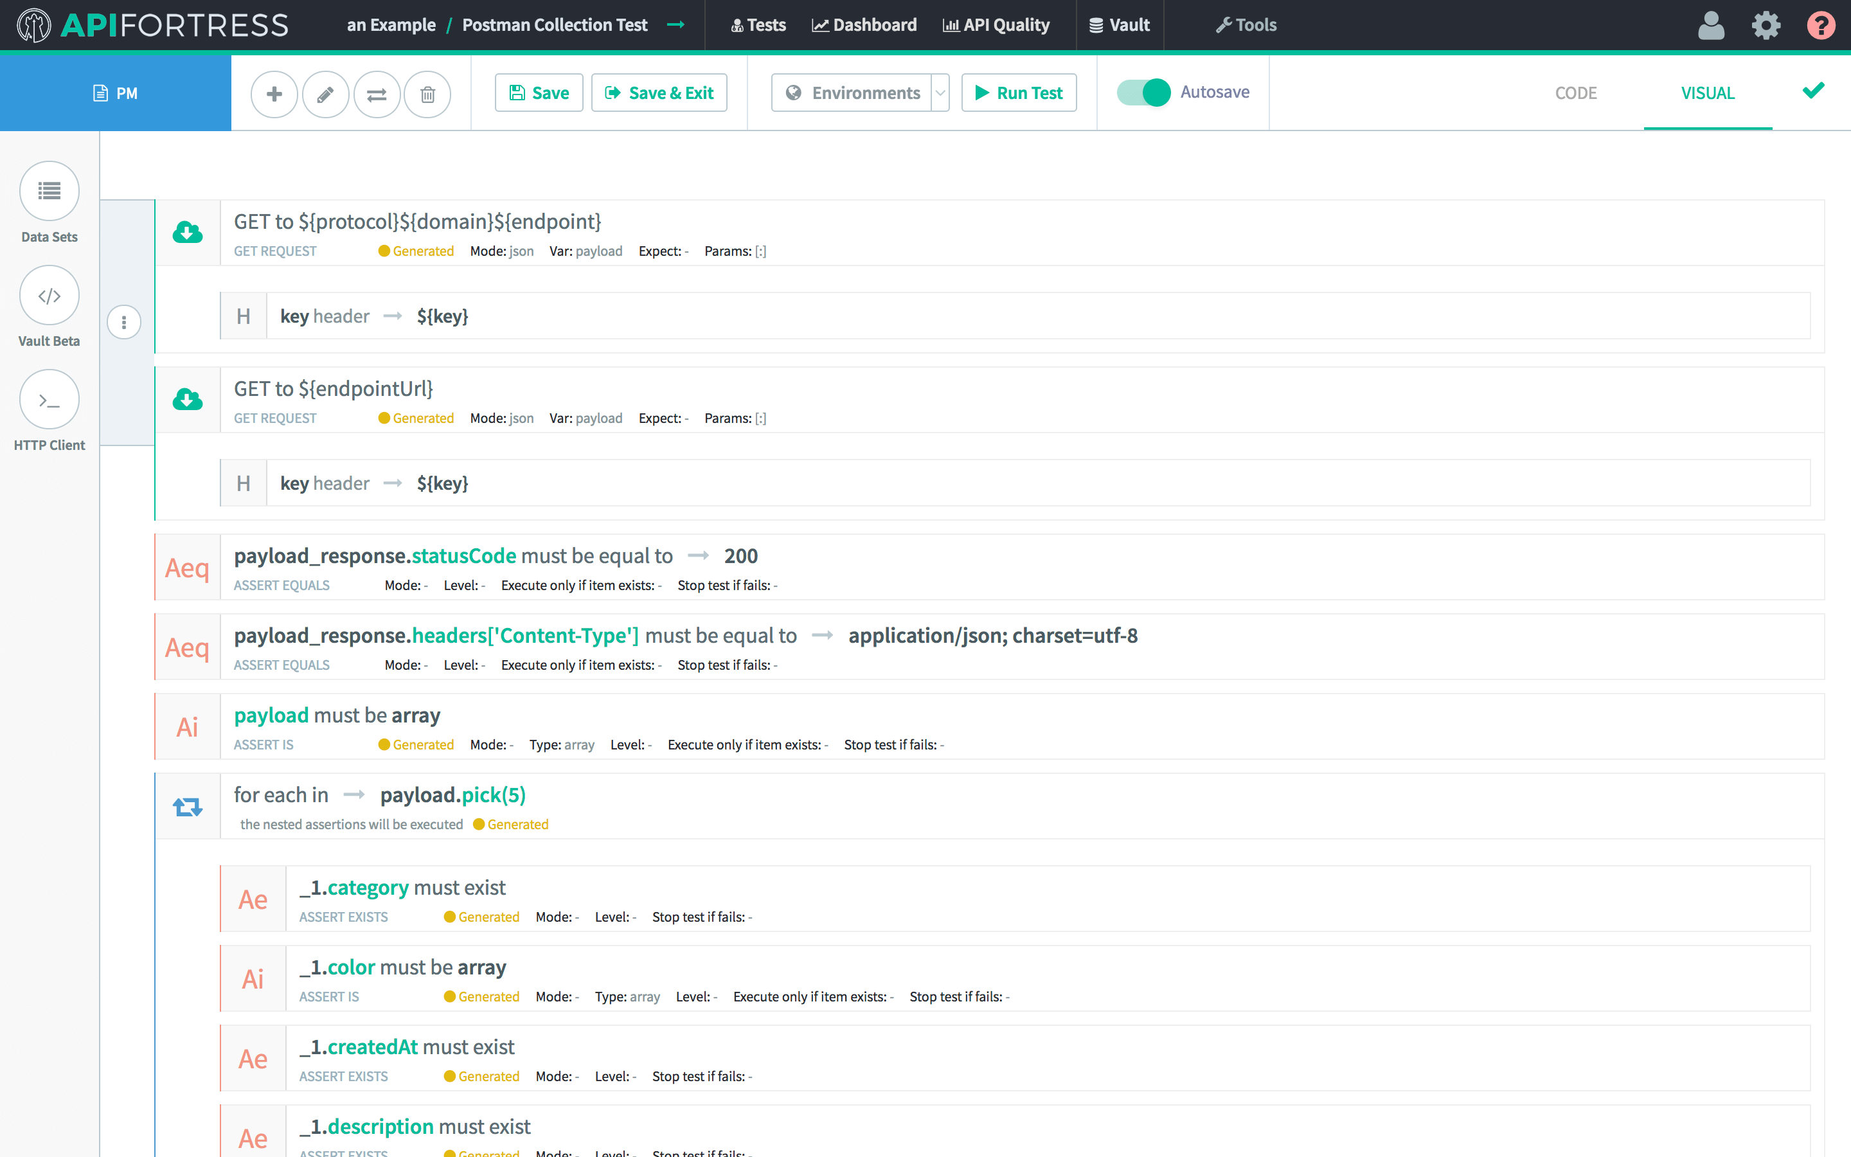Switch to the CODE tab
The height and width of the screenshot is (1157, 1851).
coord(1576,93)
